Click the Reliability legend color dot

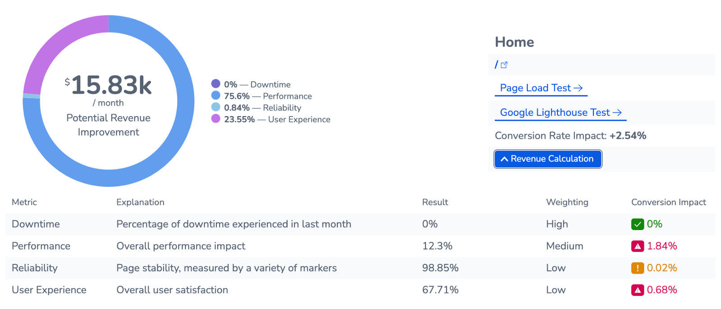[x=216, y=107]
